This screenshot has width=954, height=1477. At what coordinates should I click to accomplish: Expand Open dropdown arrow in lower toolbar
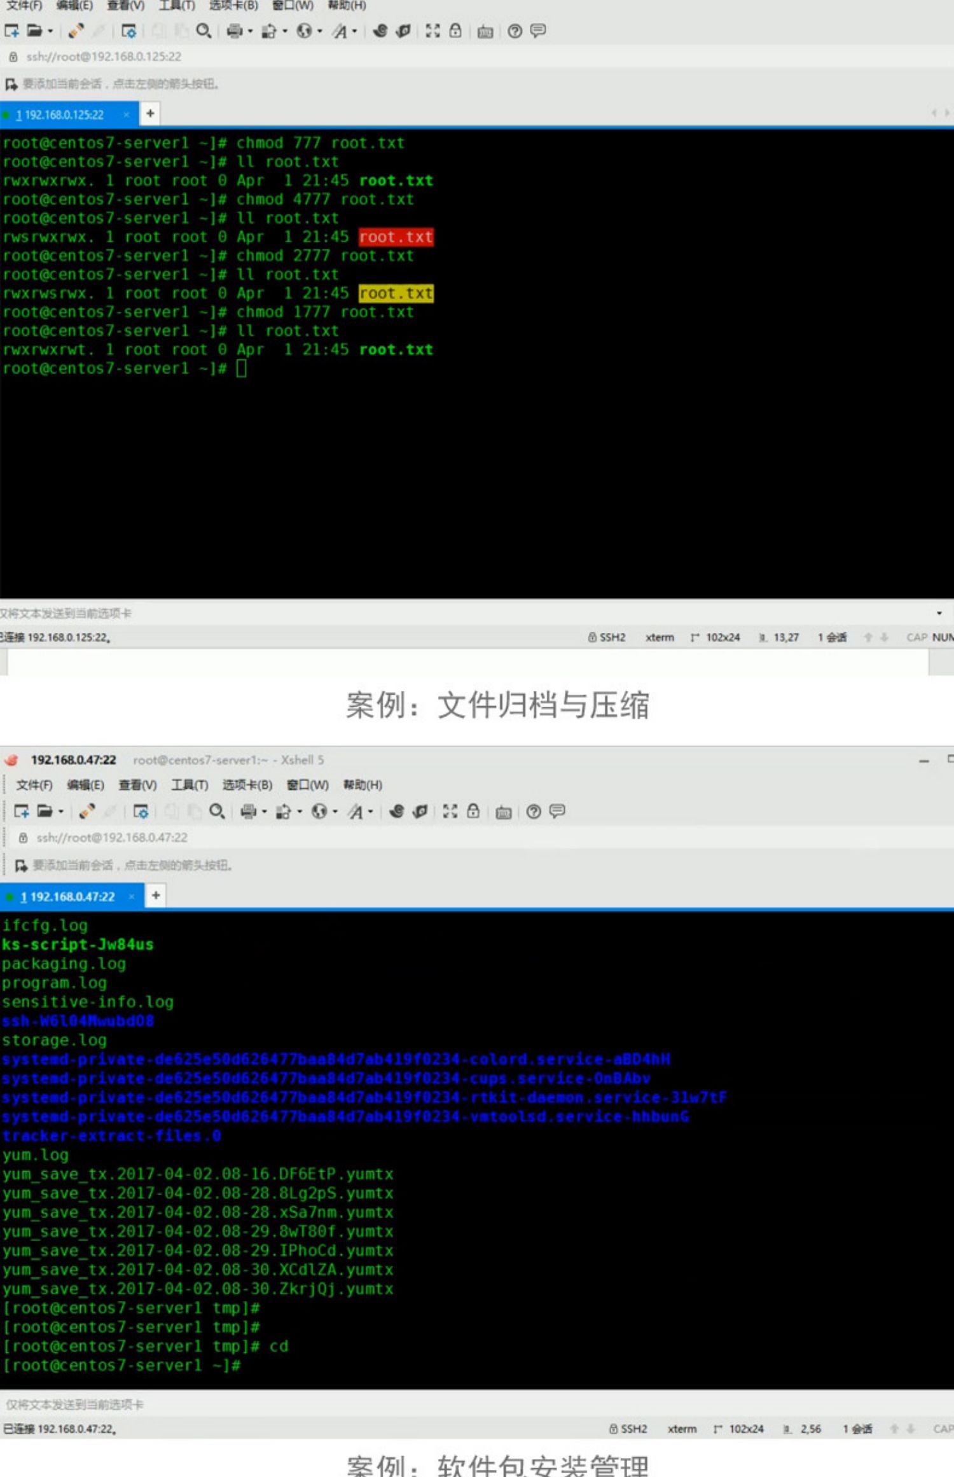coord(61,812)
